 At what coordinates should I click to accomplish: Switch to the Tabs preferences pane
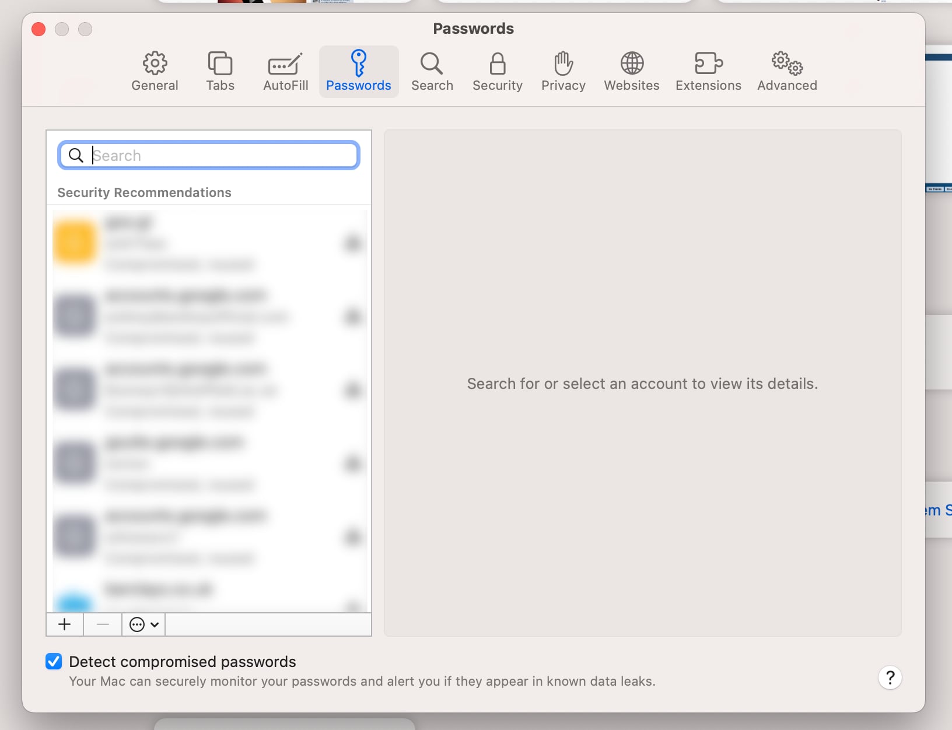220,72
